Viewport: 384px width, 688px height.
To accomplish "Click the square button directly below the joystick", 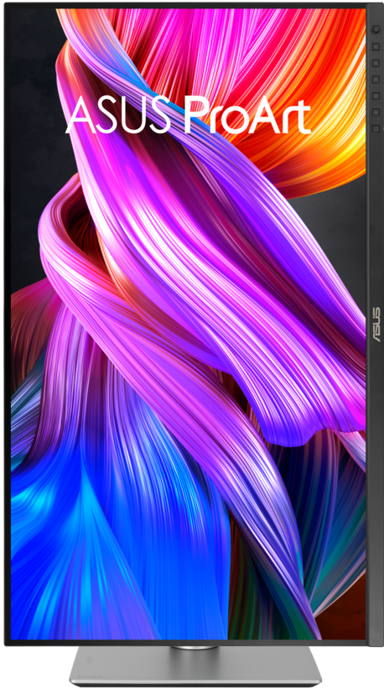I will pyautogui.click(x=376, y=46).
